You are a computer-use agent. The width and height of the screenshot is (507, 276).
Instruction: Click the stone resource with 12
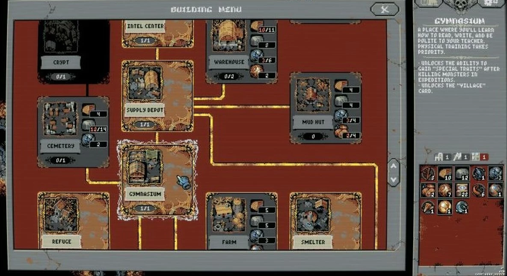click(461, 173)
